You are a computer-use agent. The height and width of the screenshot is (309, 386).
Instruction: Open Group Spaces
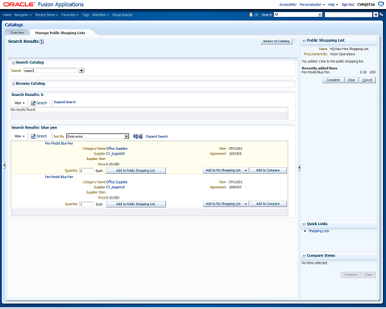(x=122, y=14)
